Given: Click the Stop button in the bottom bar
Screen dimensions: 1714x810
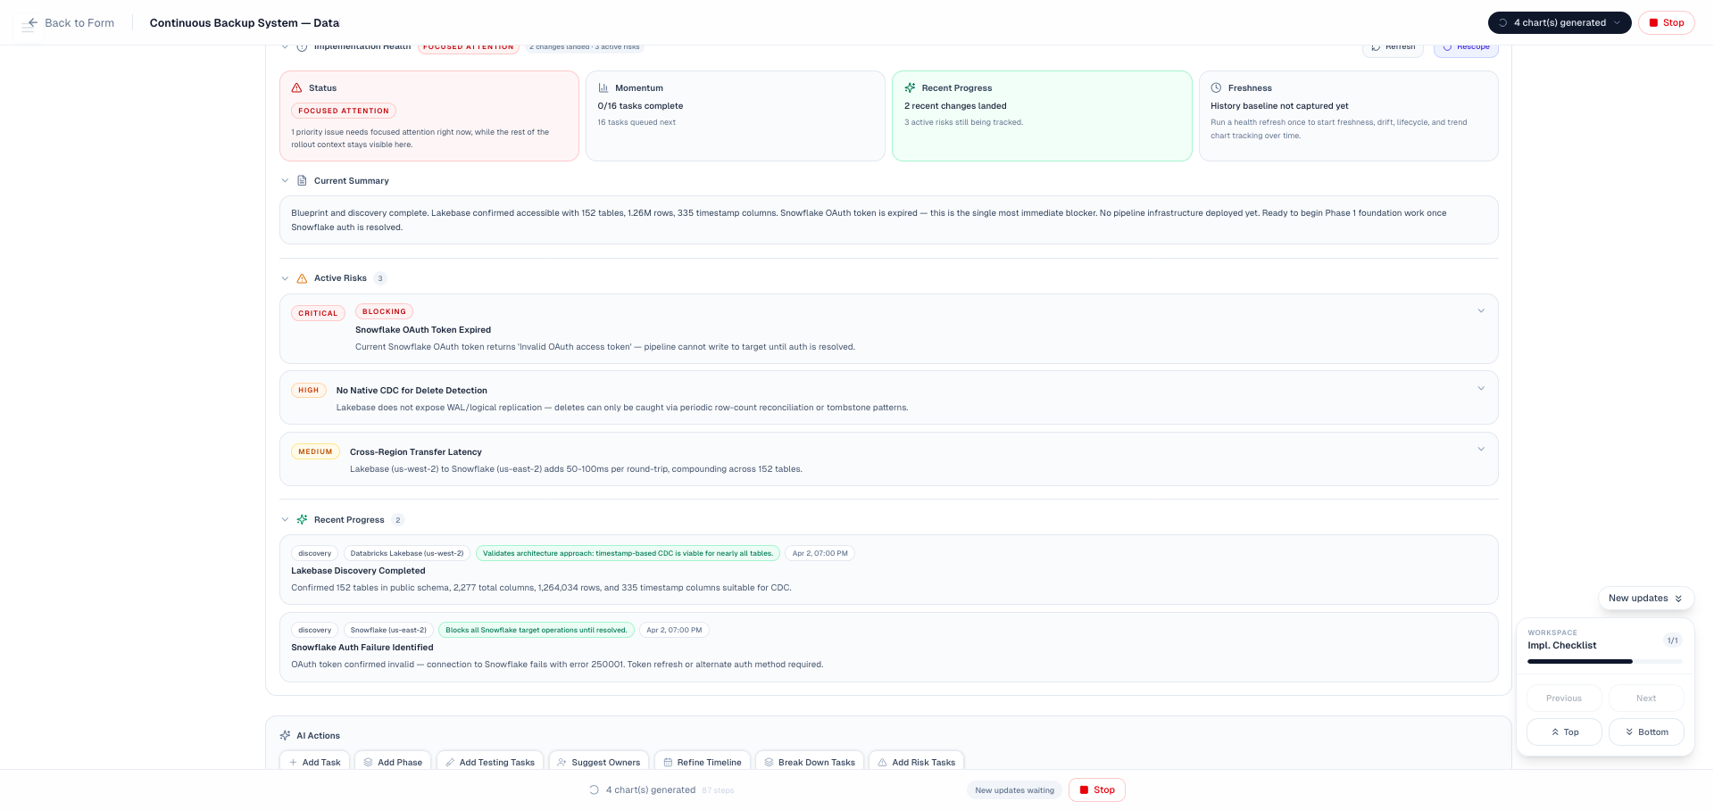Looking at the screenshot, I should coord(1097,790).
